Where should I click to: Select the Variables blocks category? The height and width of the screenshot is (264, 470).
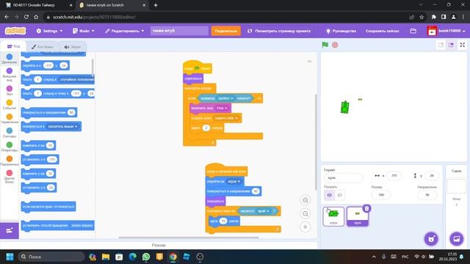point(10,161)
